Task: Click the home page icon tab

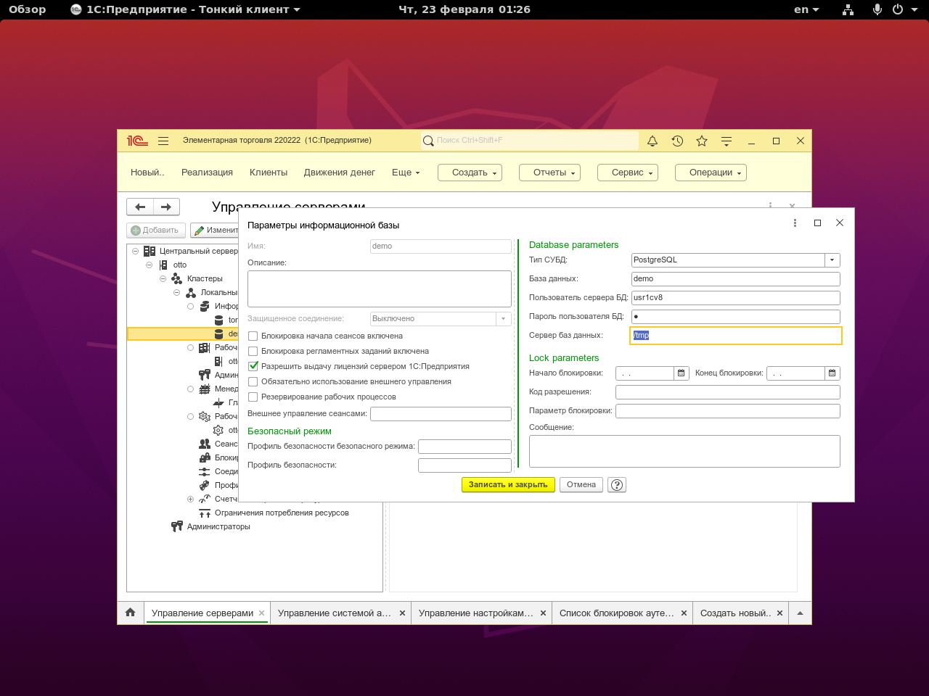Action: (x=131, y=613)
